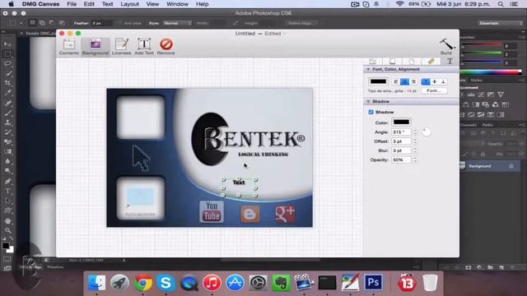527x296 pixels.
Task: Select Photoshop's Crop tool
Action: 7,83
